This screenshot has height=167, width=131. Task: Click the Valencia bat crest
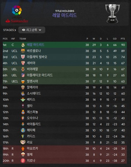coord(23,81)
